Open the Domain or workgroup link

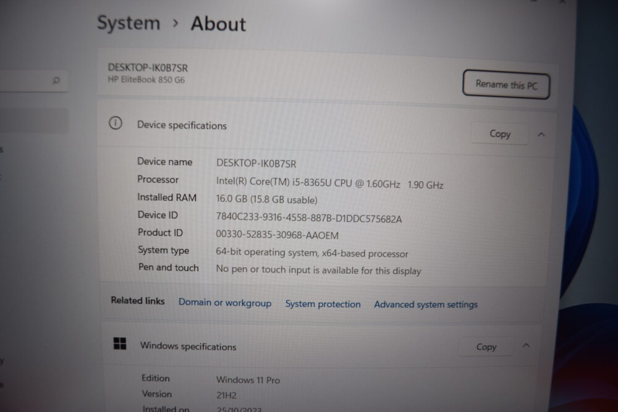225,303
